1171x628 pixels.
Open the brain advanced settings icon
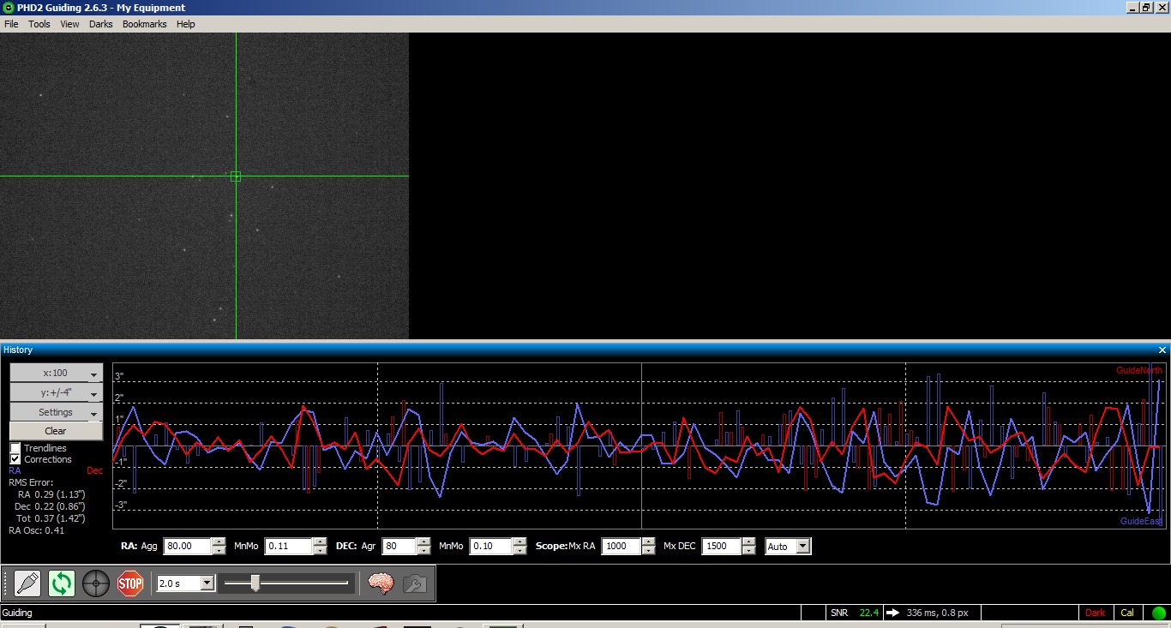point(381,583)
